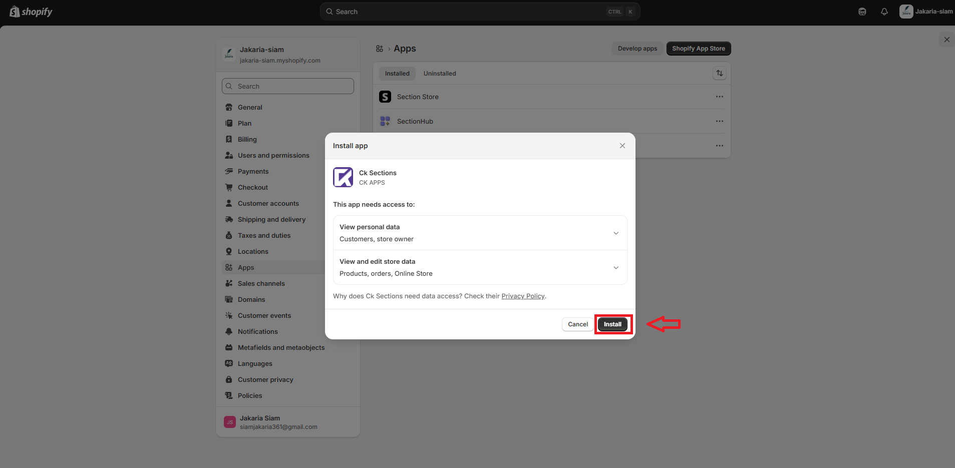Expand View and edit store data permission
This screenshot has height=468, width=955.
point(616,268)
